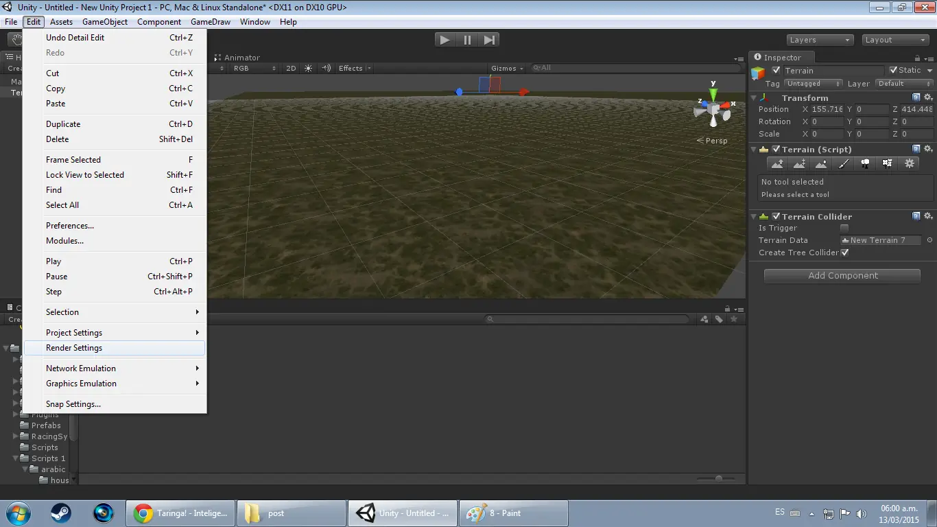Select the Raise/Lower Terrain tool

(x=777, y=163)
